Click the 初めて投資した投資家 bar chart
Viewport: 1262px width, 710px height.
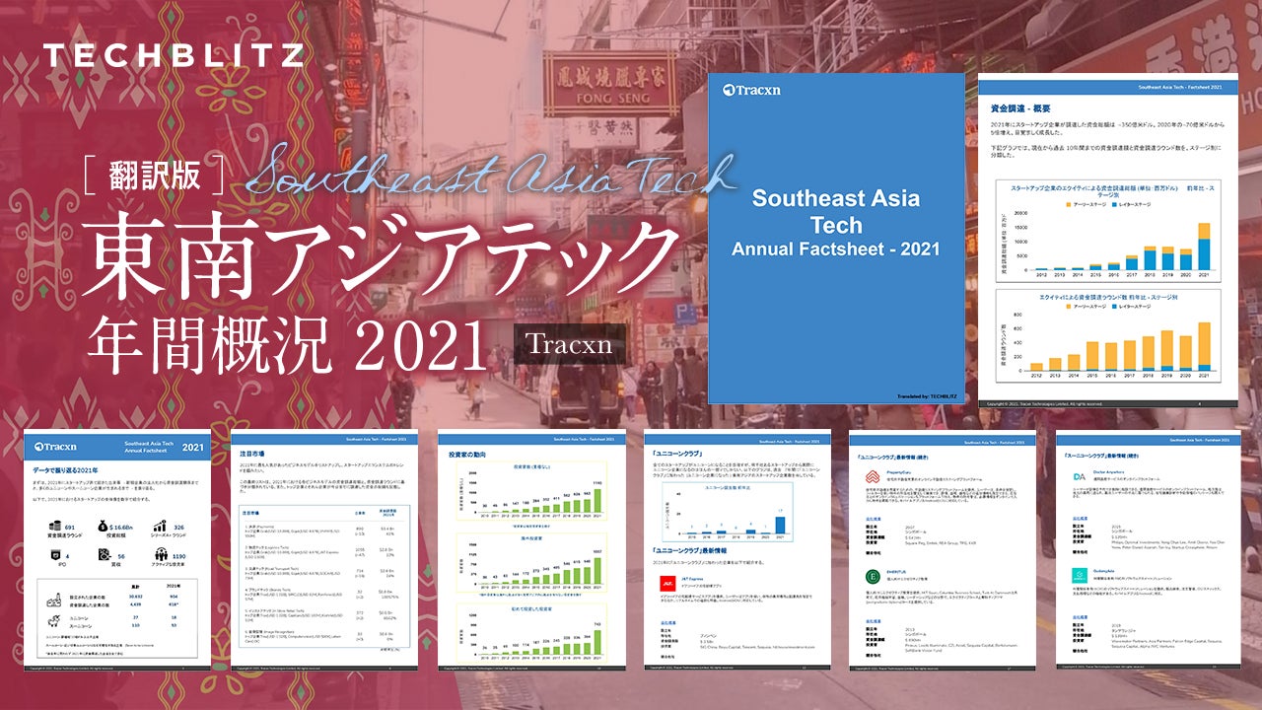tap(531, 633)
